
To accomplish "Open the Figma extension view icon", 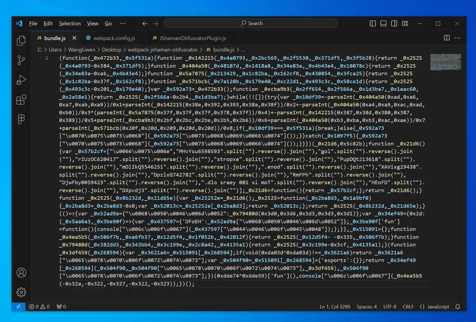I will coord(21,119).
